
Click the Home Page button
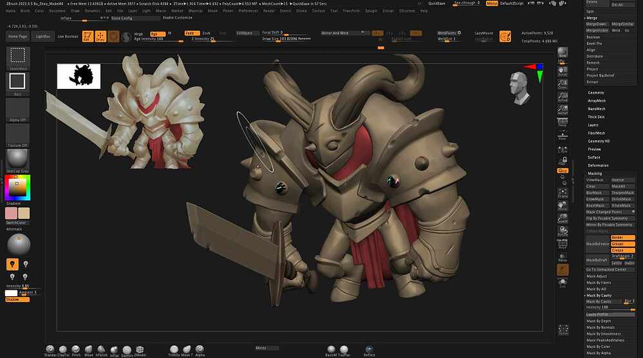[x=17, y=37]
